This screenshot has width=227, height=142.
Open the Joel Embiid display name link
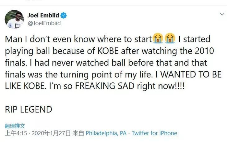[x=45, y=16]
